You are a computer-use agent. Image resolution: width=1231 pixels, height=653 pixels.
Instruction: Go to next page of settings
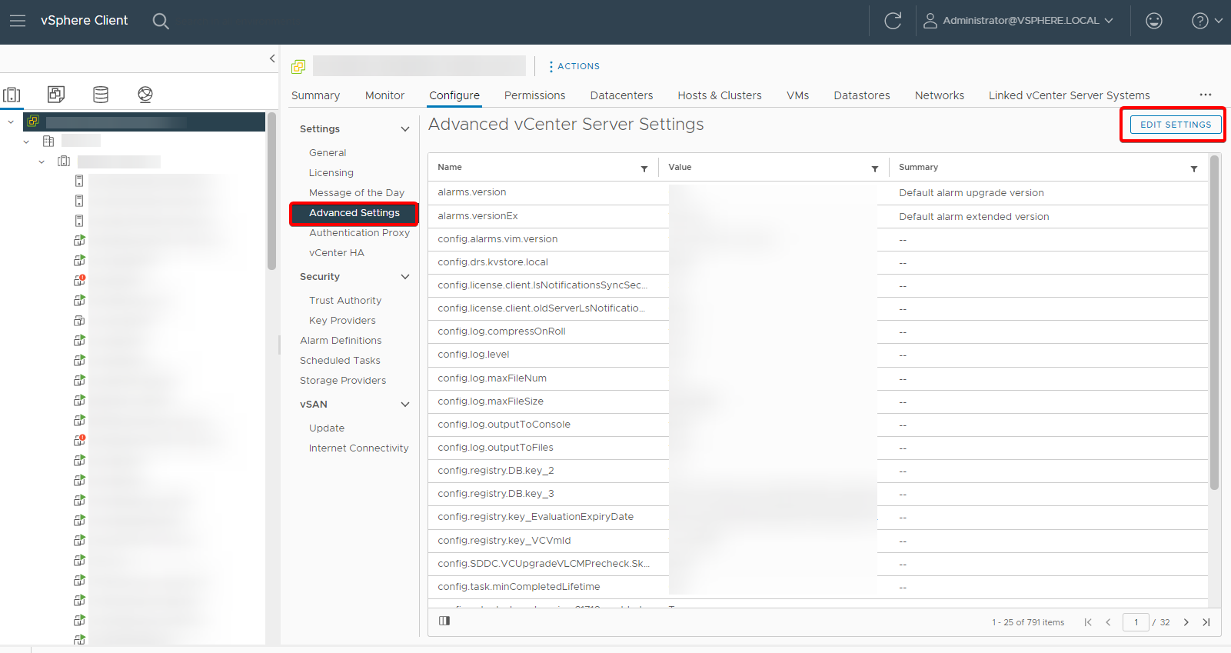click(1186, 622)
